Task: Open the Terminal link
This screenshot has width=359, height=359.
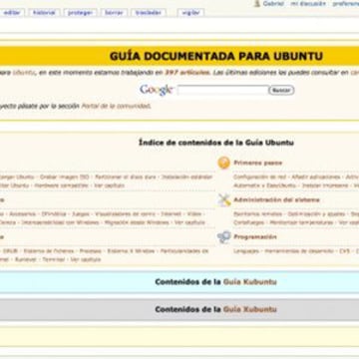Action: tap(54, 259)
